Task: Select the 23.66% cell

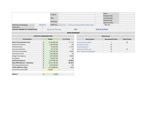Action: pos(66,61)
